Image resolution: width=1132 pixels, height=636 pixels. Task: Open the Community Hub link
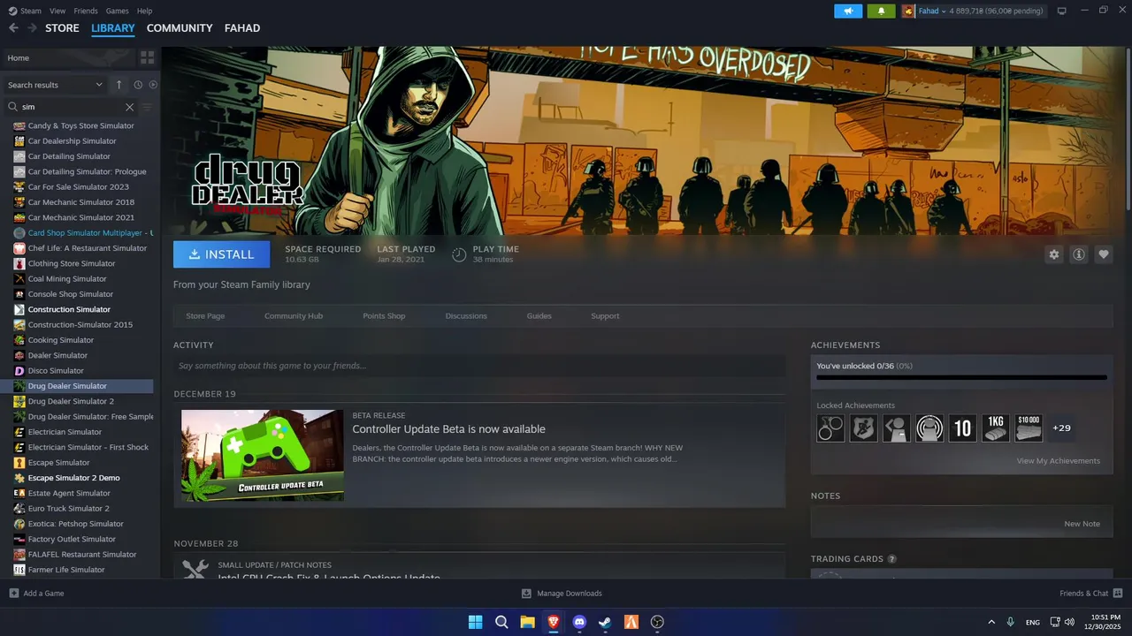(x=294, y=316)
